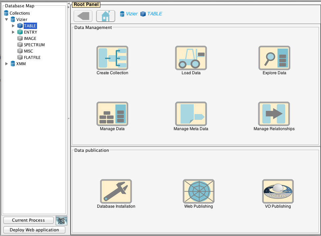Click the Current Process button
Screen dimensions: 321x236
(28, 220)
